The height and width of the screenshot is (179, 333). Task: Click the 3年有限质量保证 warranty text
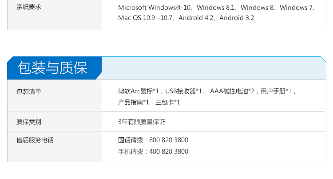pos(142,122)
